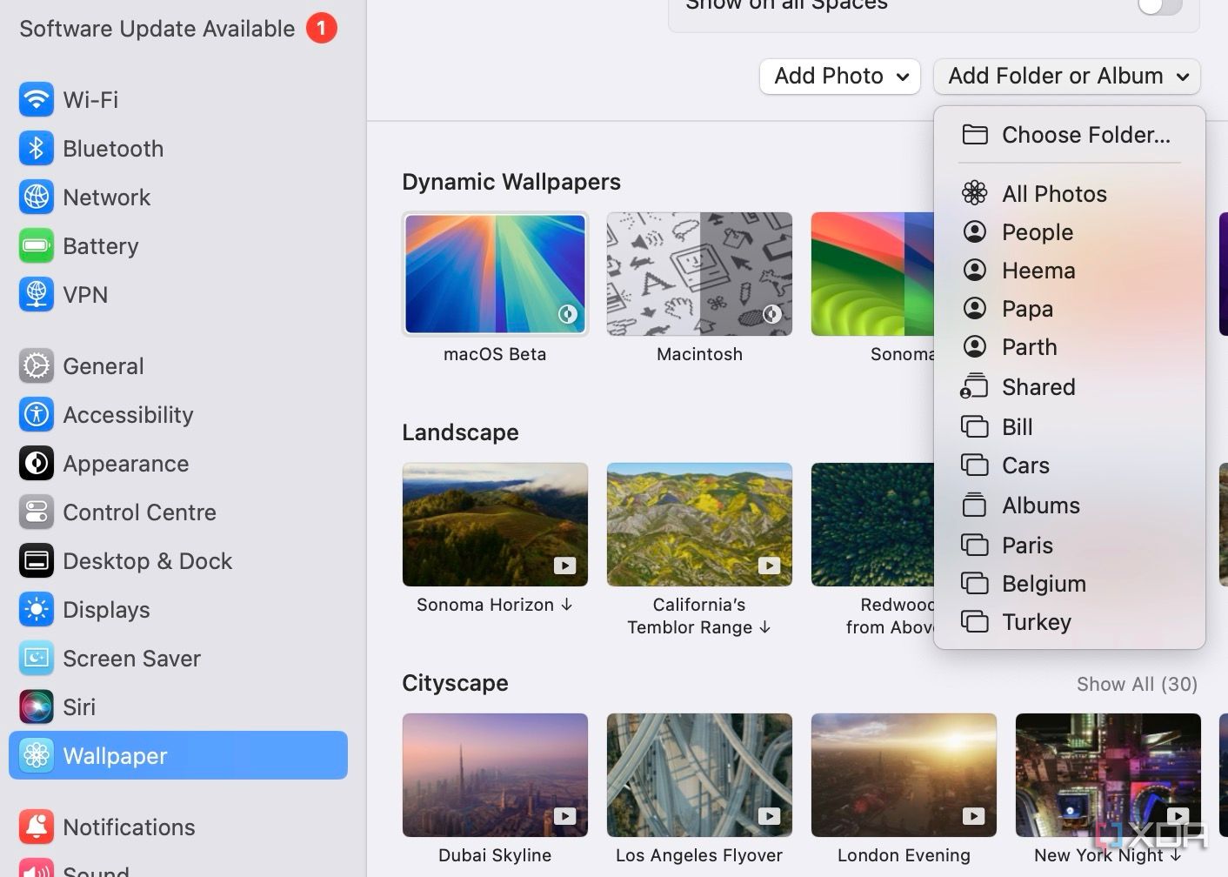Choose People from the album menu
Viewport: 1228px width, 877px height.
tap(1070, 231)
